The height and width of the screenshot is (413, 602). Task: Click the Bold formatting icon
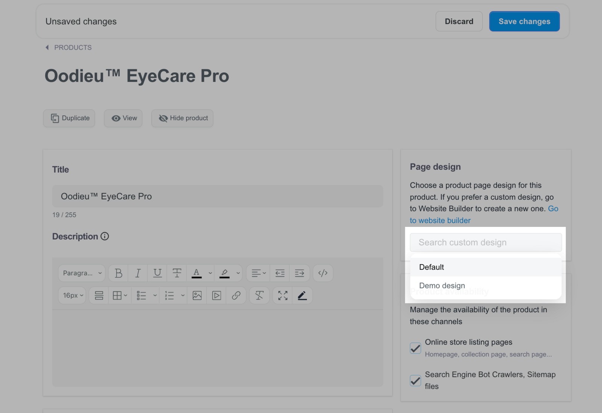coord(119,273)
